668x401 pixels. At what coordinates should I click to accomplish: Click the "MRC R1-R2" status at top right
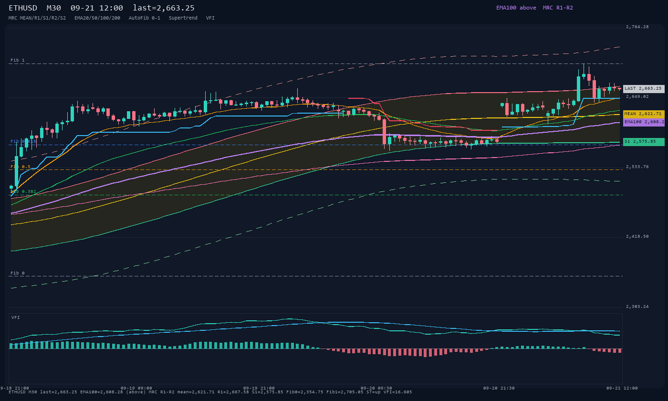[558, 8]
